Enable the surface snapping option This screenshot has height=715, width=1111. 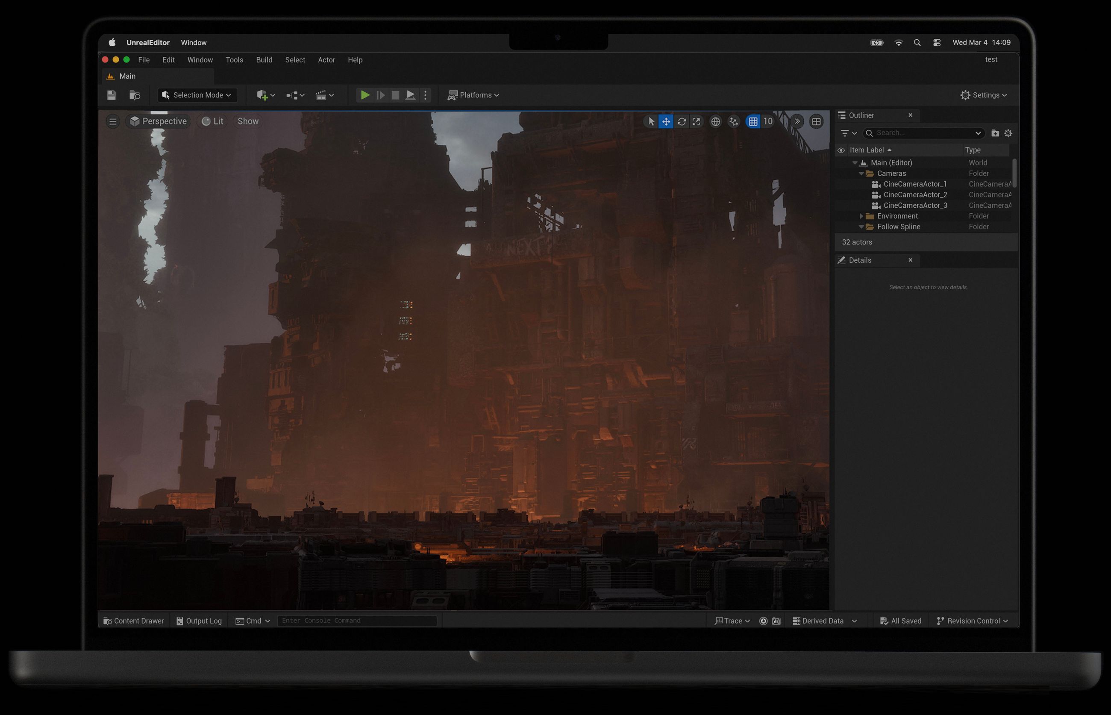[733, 121]
